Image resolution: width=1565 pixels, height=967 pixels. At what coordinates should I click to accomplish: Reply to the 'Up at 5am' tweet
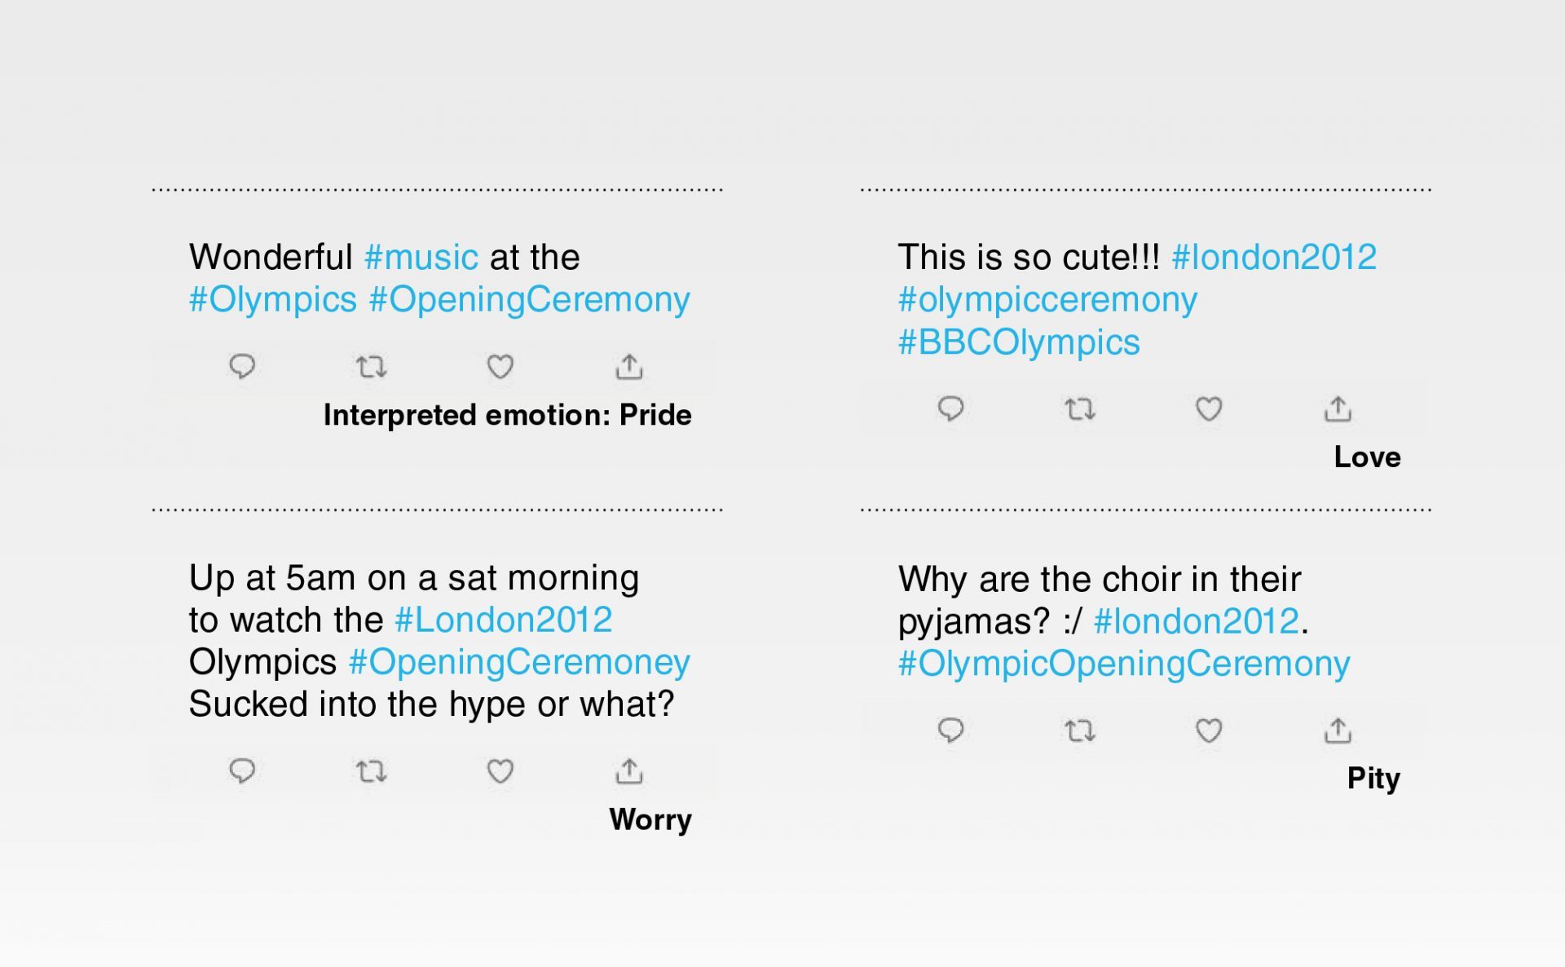(x=242, y=771)
